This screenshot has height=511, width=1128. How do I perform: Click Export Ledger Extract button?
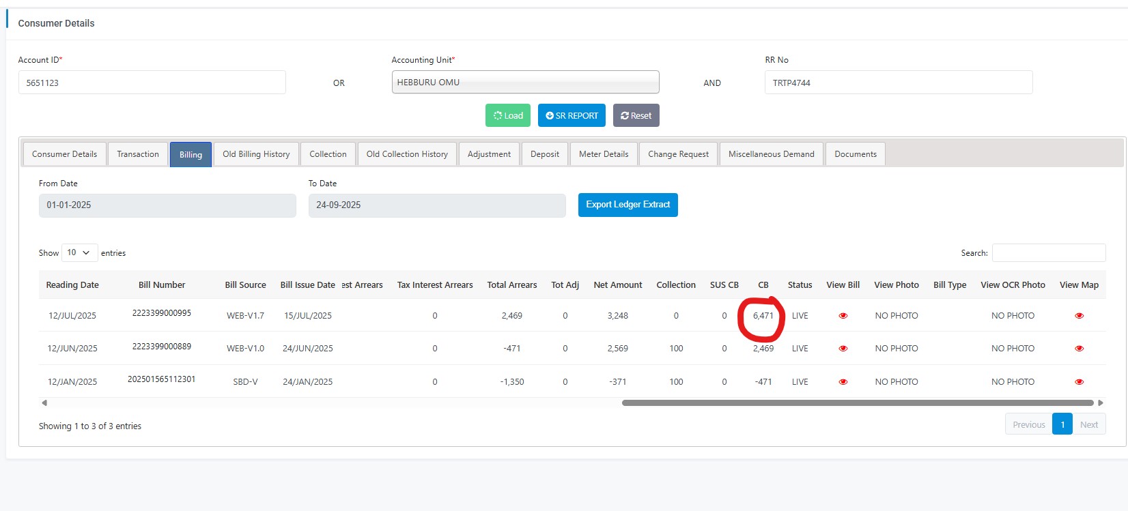628,205
